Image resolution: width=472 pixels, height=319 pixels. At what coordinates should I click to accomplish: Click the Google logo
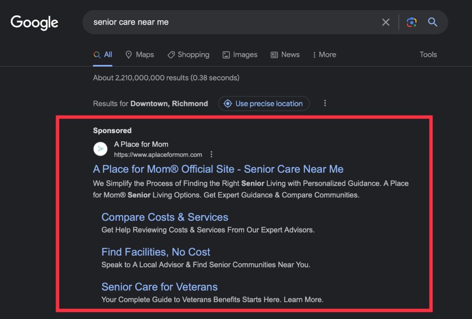(34, 23)
